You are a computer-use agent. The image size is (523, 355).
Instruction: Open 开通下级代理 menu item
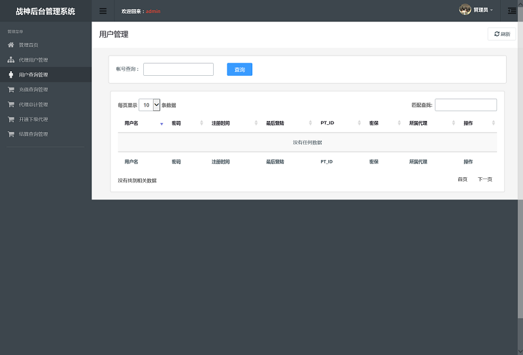click(x=46, y=119)
